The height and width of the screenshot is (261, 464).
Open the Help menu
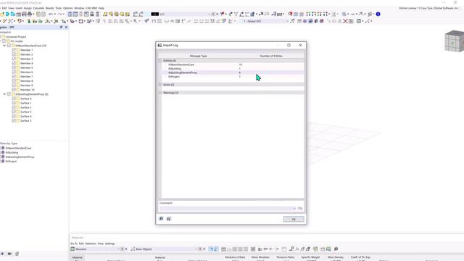click(101, 8)
